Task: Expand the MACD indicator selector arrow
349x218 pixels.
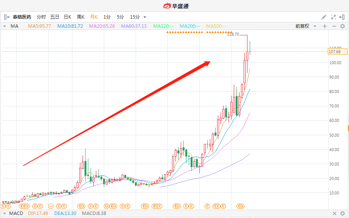Action: (5, 213)
